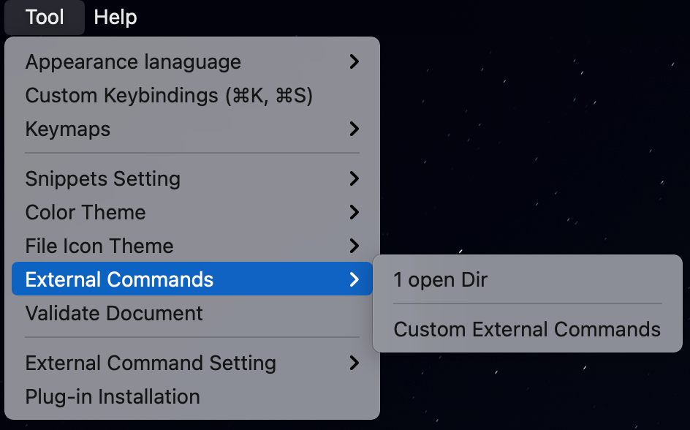The image size is (690, 430).
Task: Choose Custom External Commands in submenu
Action: click(527, 329)
